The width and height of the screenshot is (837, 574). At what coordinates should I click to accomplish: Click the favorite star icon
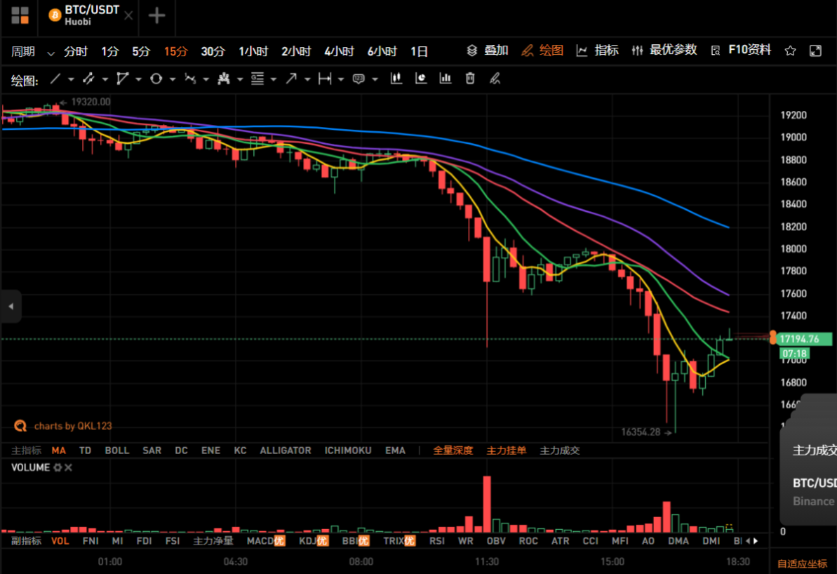coord(790,51)
